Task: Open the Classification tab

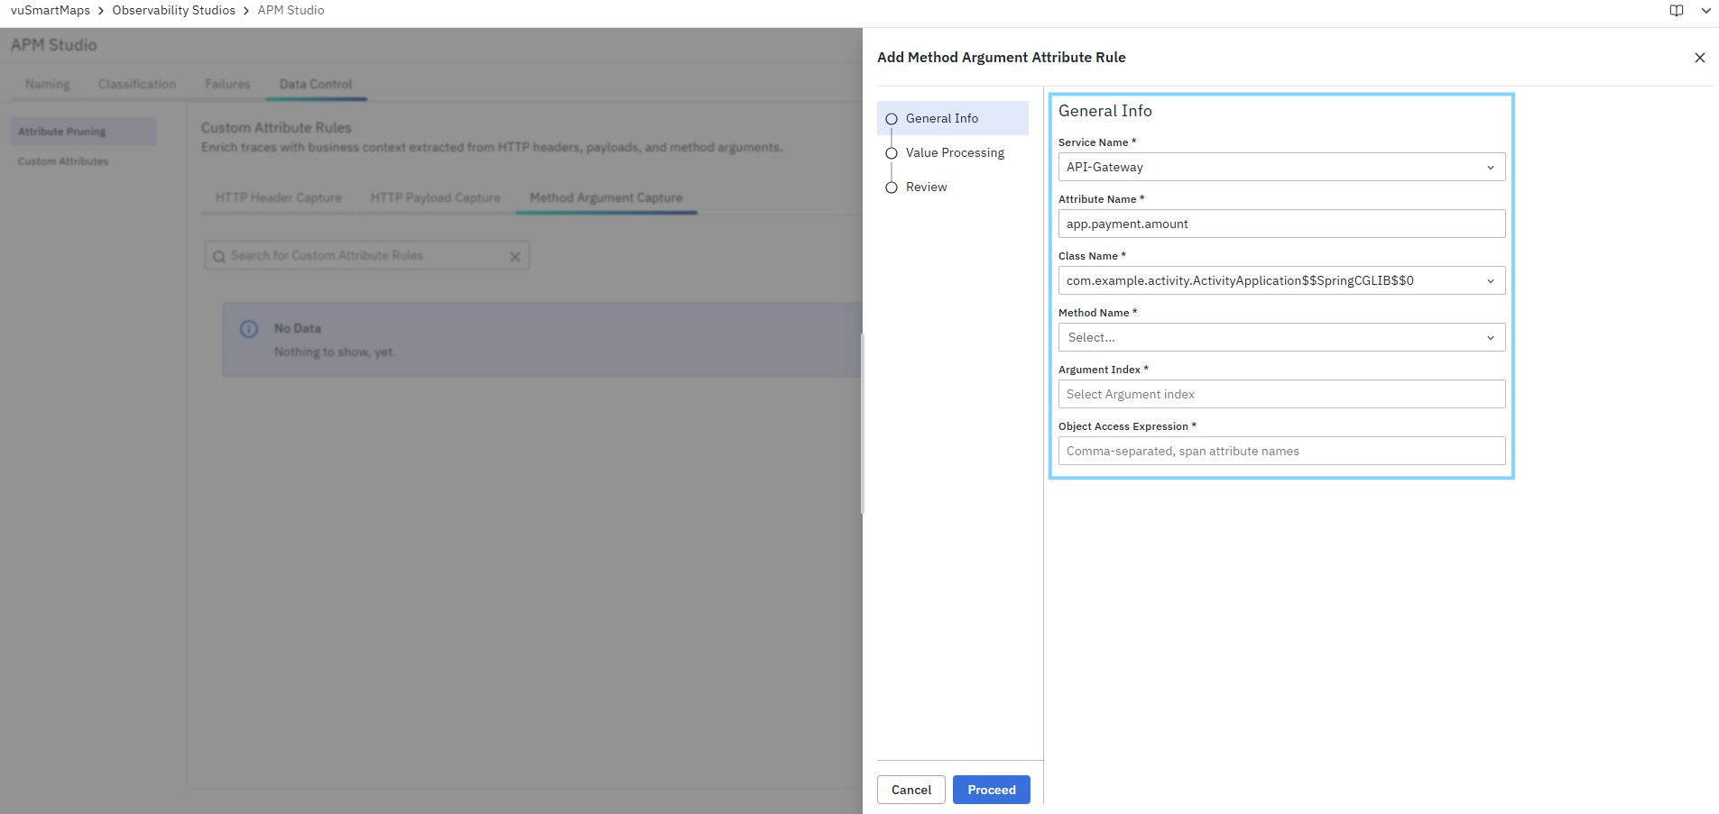Action: pyautogui.click(x=137, y=84)
